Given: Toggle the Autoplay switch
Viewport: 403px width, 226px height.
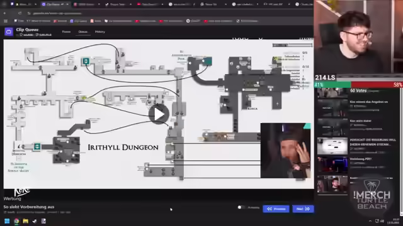Looking at the screenshot, I should [241, 207].
